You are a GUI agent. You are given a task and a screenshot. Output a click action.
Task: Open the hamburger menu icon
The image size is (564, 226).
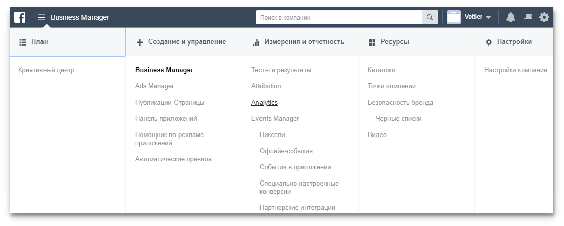(x=41, y=17)
